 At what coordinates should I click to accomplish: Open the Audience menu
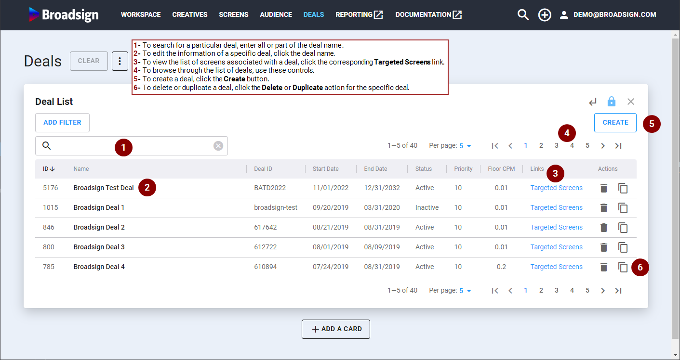point(276,15)
